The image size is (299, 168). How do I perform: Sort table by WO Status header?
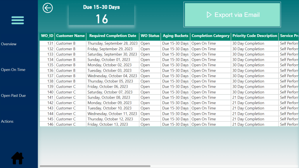coord(150,36)
